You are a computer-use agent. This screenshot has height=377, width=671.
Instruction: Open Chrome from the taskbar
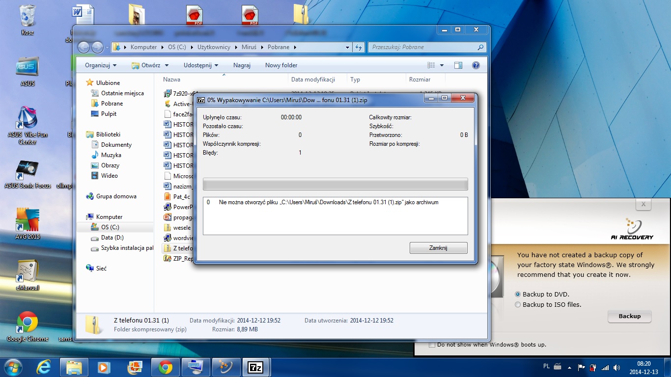coord(165,367)
